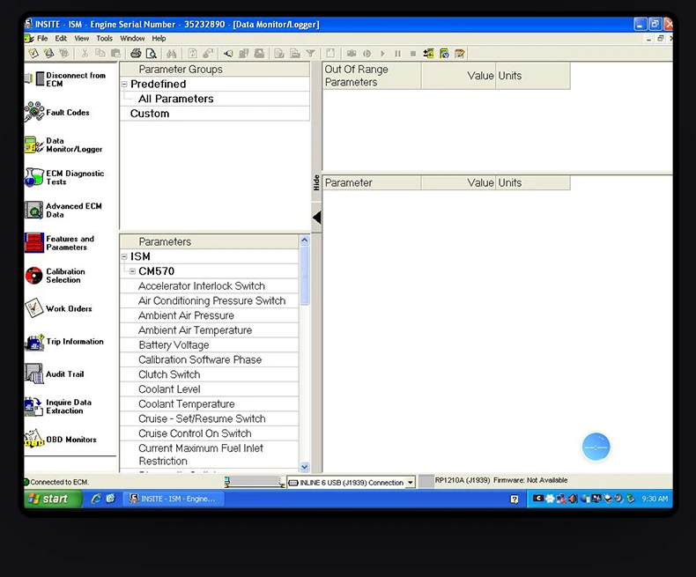Image resolution: width=696 pixels, height=577 pixels.
Task: Click the Parameters list scrollbar thumb
Action: (x=305, y=275)
